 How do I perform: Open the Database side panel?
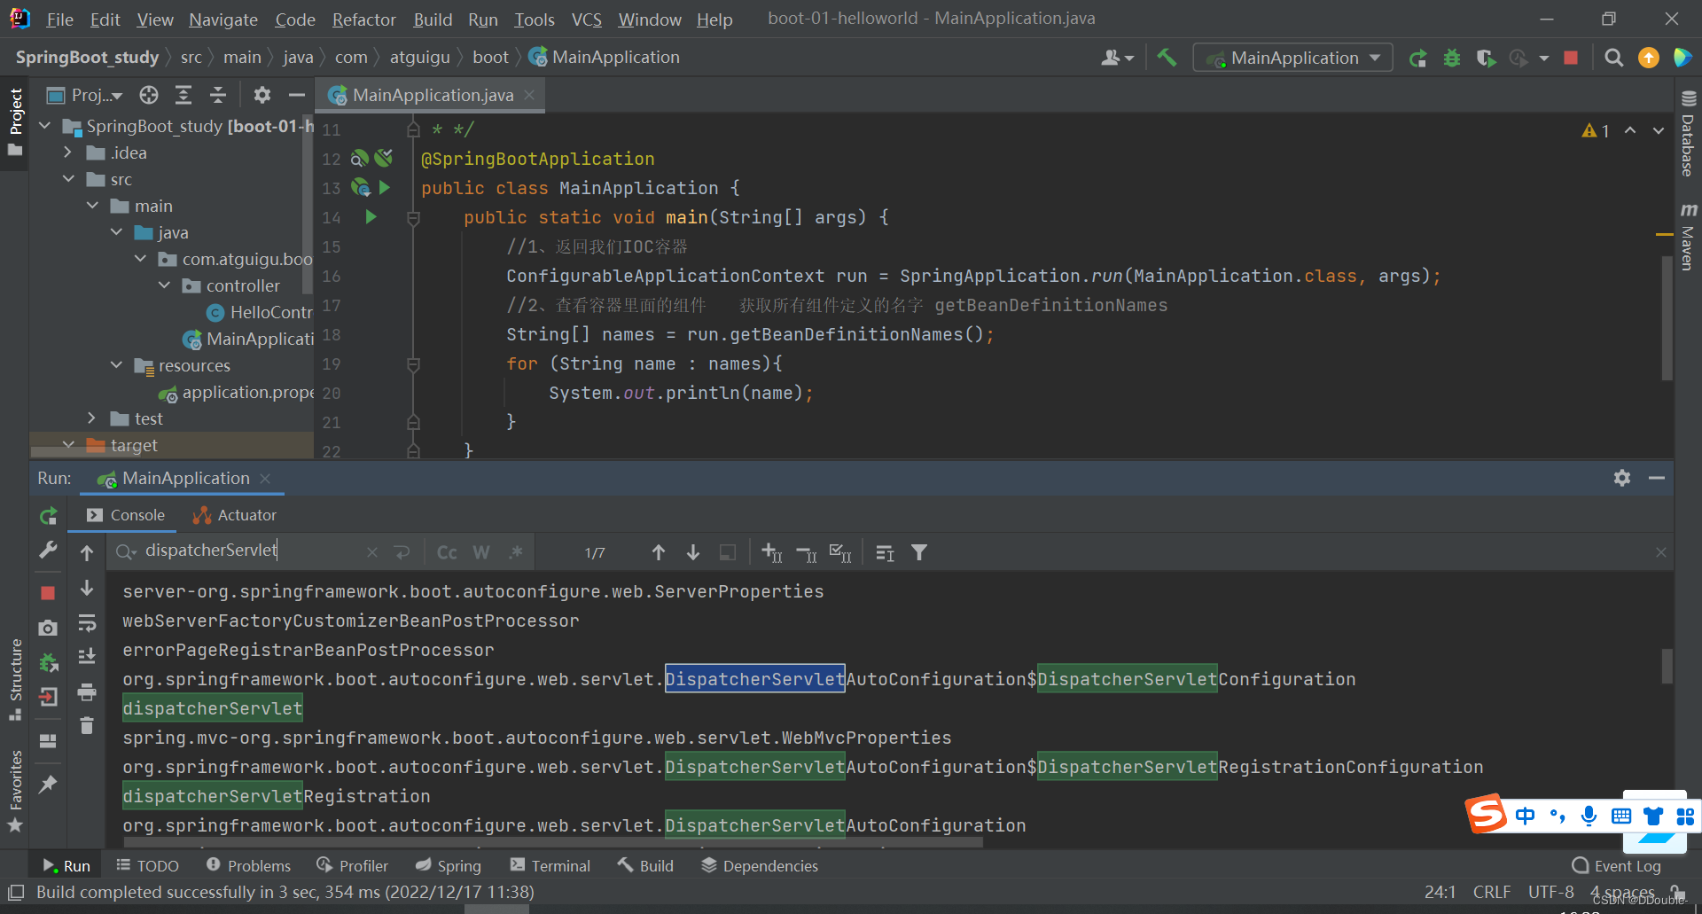(x=1689, y=135)
